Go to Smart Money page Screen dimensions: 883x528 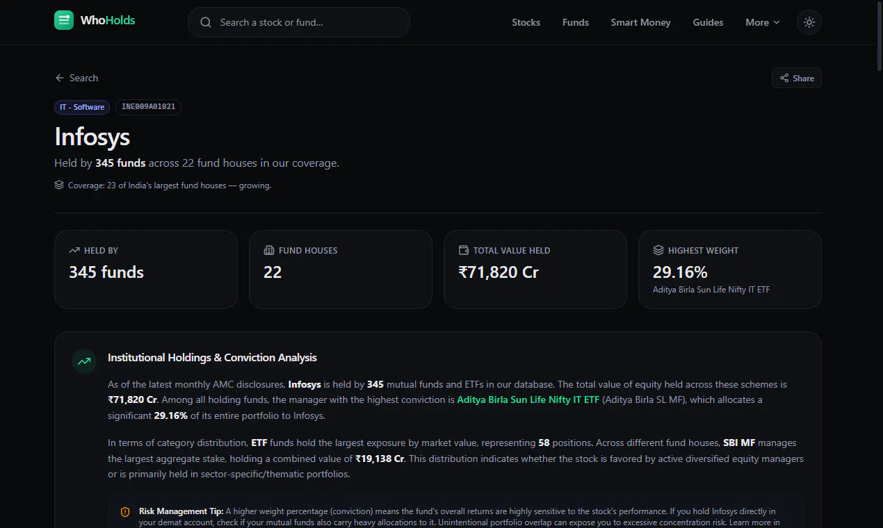(x=640, y=22)
